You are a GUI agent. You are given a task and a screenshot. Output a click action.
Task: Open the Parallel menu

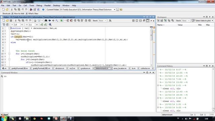point(47,5)
